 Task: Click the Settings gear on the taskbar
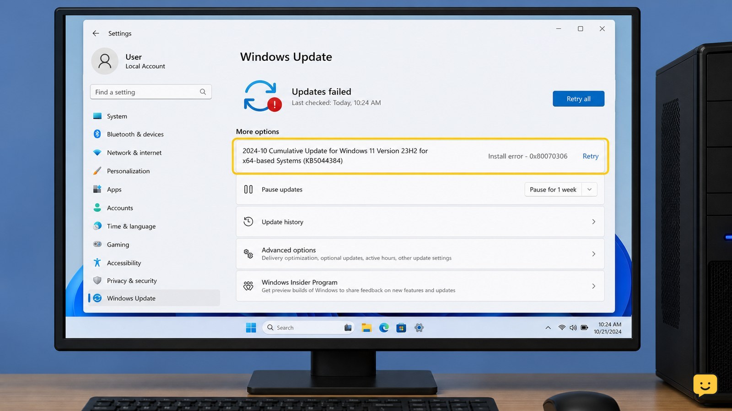point(419,327)
